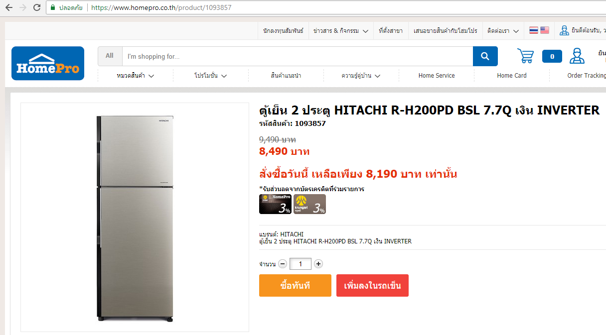This screenshot has width=606, height=335.
Task: Increase quantity with the plus button
Action: [318, 264]
